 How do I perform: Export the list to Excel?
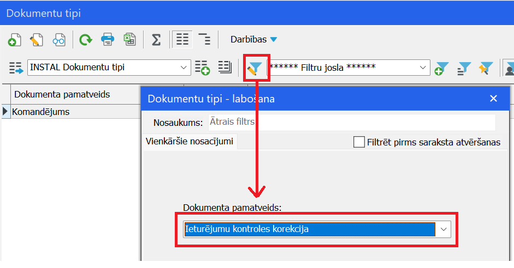coord(130,40)
